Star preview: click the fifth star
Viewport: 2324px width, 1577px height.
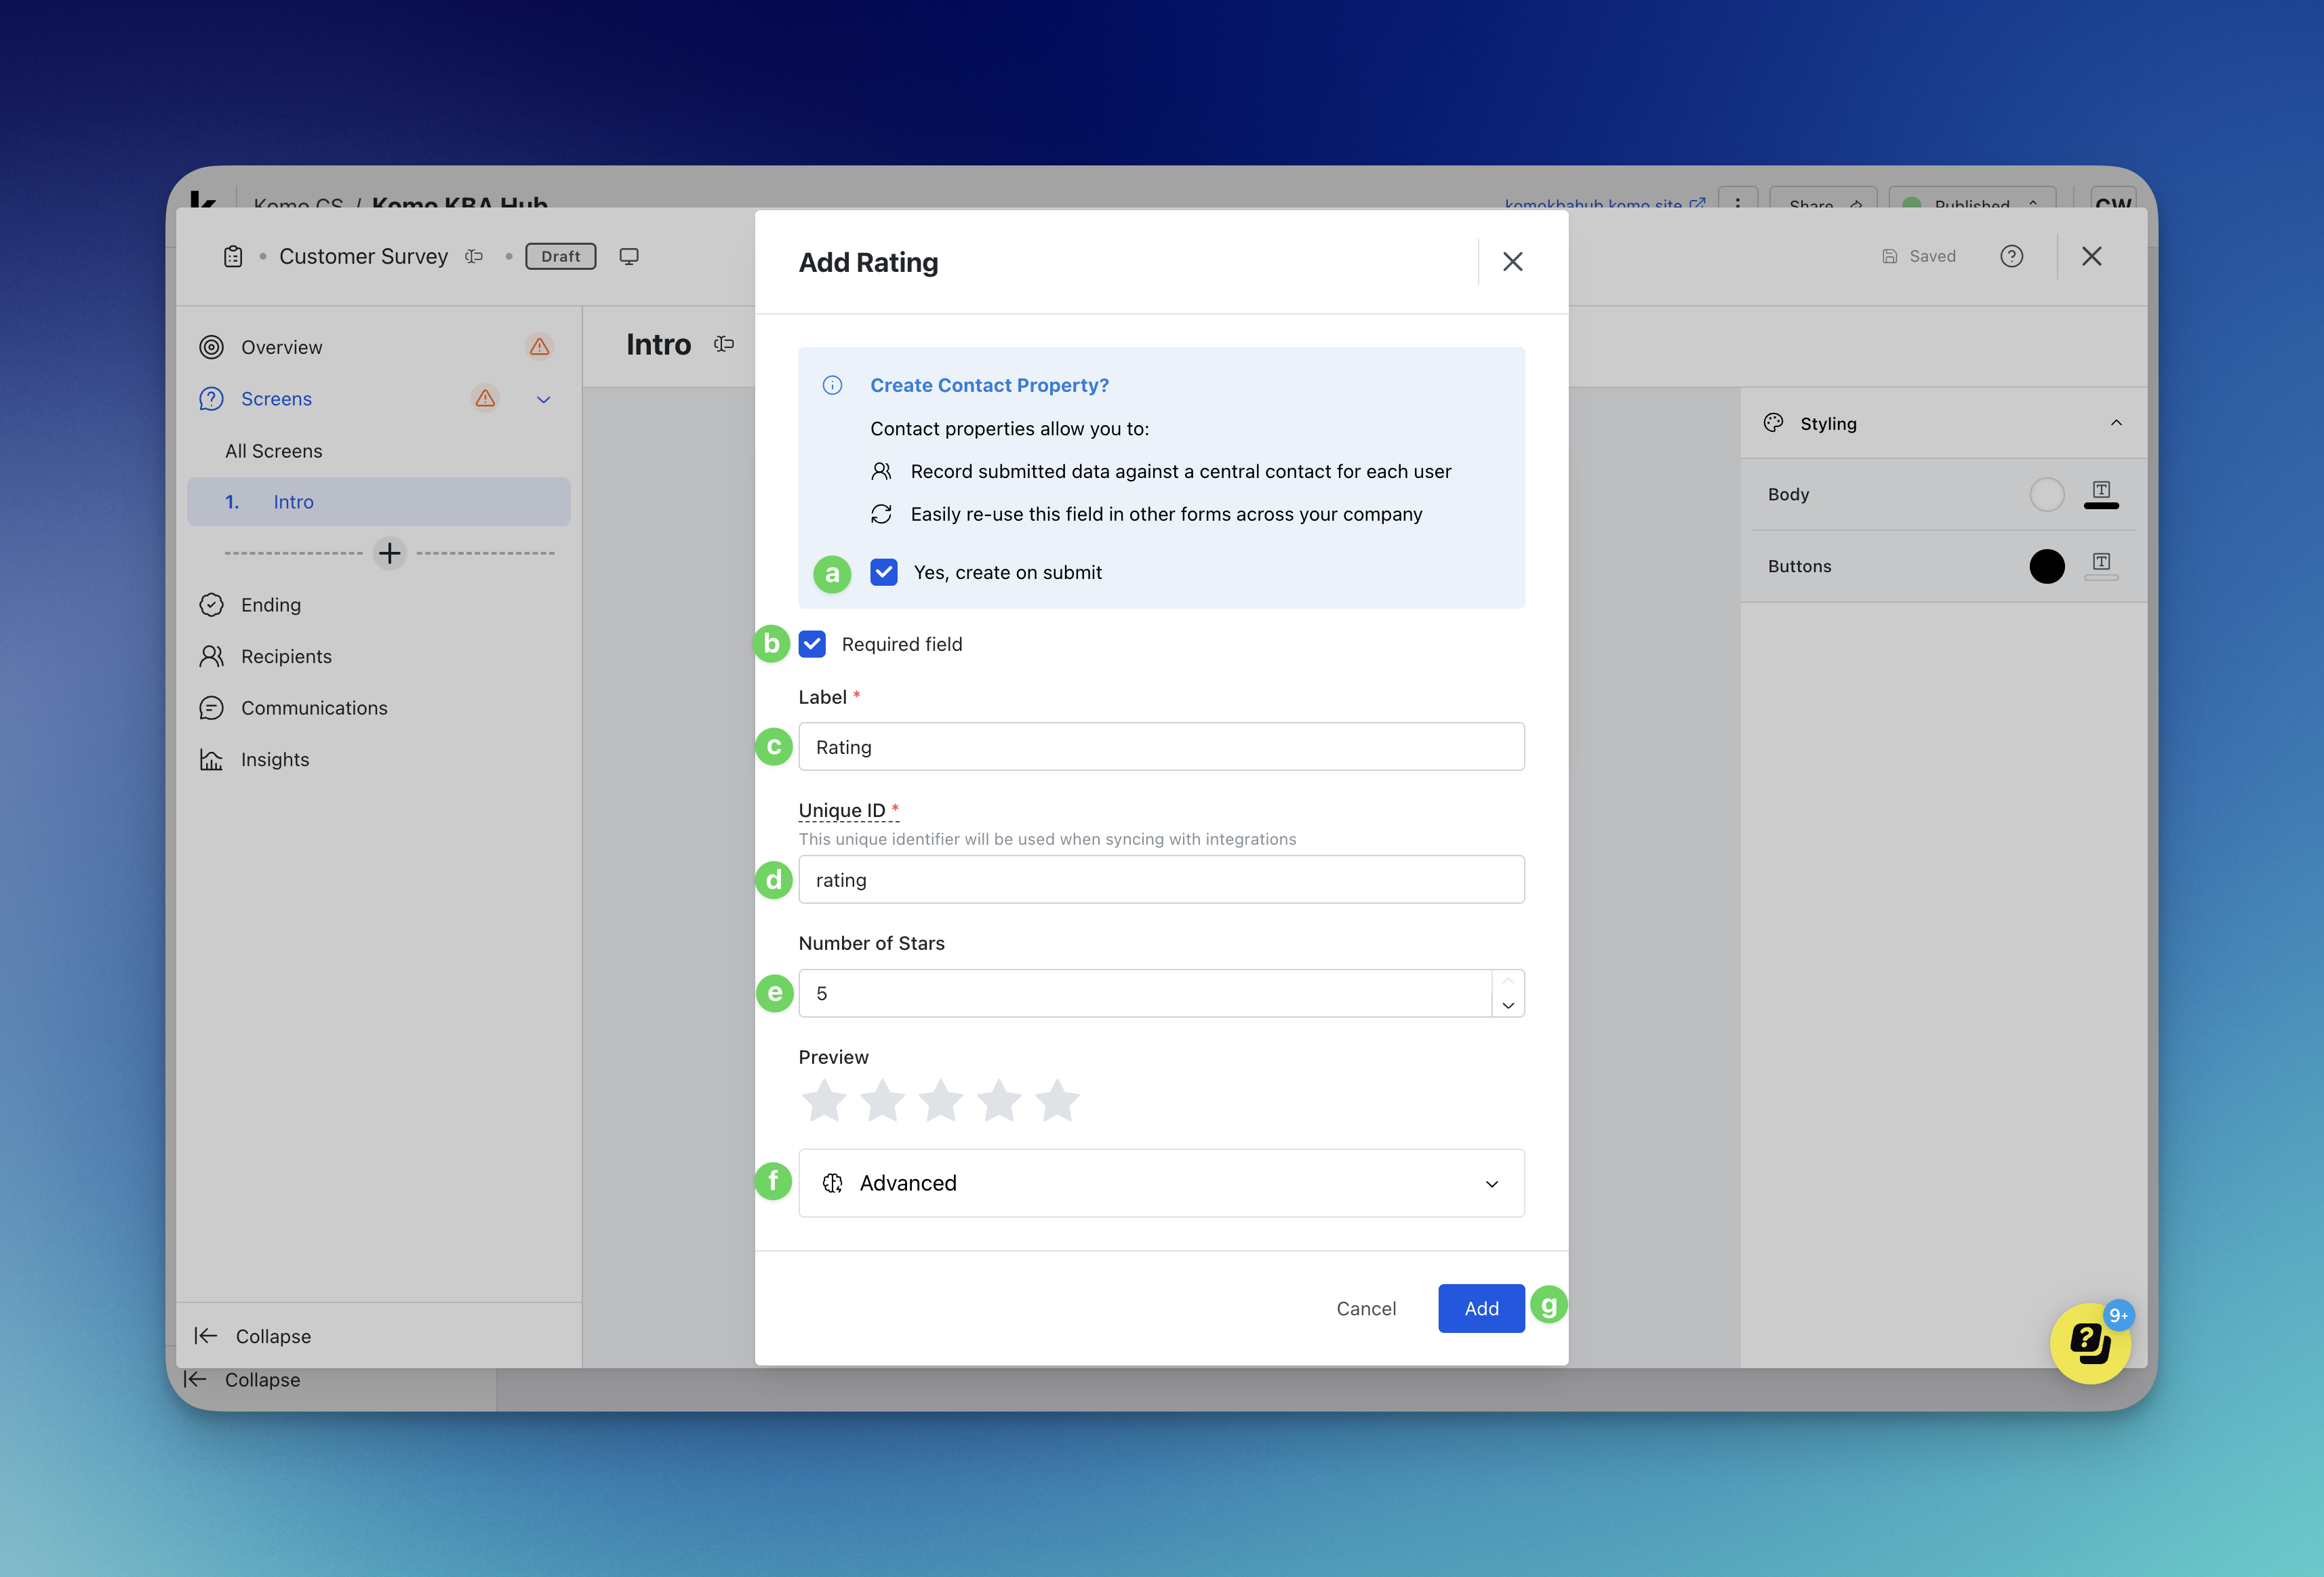point(1057,1101)
